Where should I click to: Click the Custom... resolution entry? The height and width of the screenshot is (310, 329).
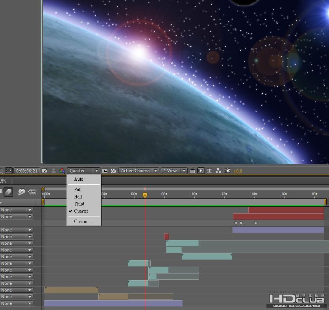(83, 222)
